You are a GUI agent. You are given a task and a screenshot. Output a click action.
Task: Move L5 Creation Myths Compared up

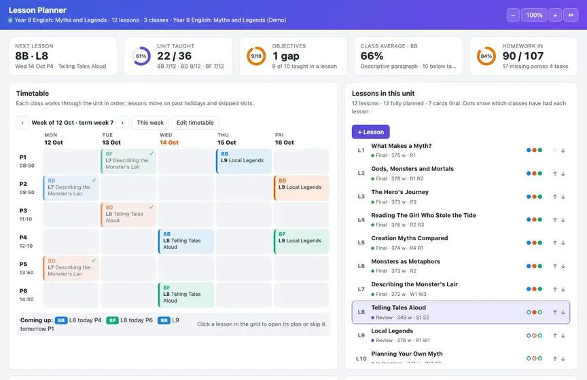click(555, 243)
